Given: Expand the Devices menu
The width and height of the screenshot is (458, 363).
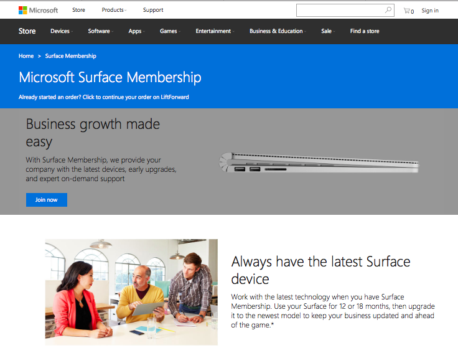Looking at the screenshot, I should pos(62,31).
